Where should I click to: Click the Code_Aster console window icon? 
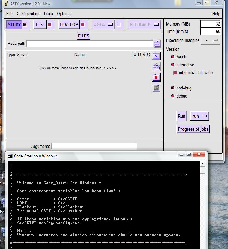tap(10, 157)
